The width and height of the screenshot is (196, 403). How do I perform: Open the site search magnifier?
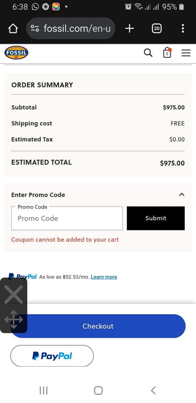tap(148, 53)
